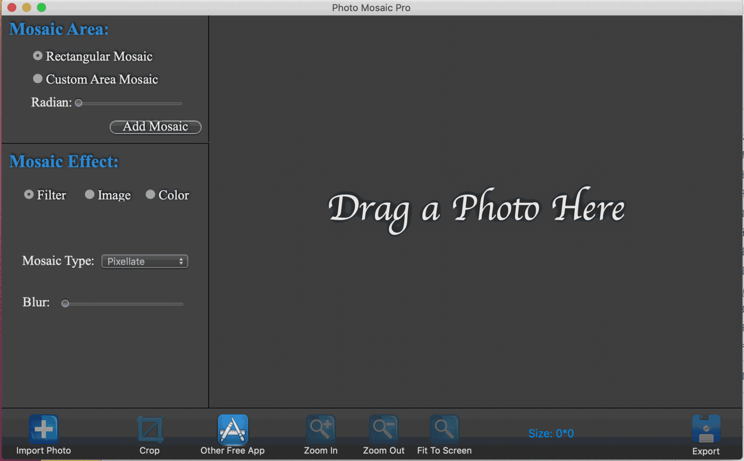744x461 pixels.
Task: Click the Zoom Out magnifier icon
Action: [384, 429]
